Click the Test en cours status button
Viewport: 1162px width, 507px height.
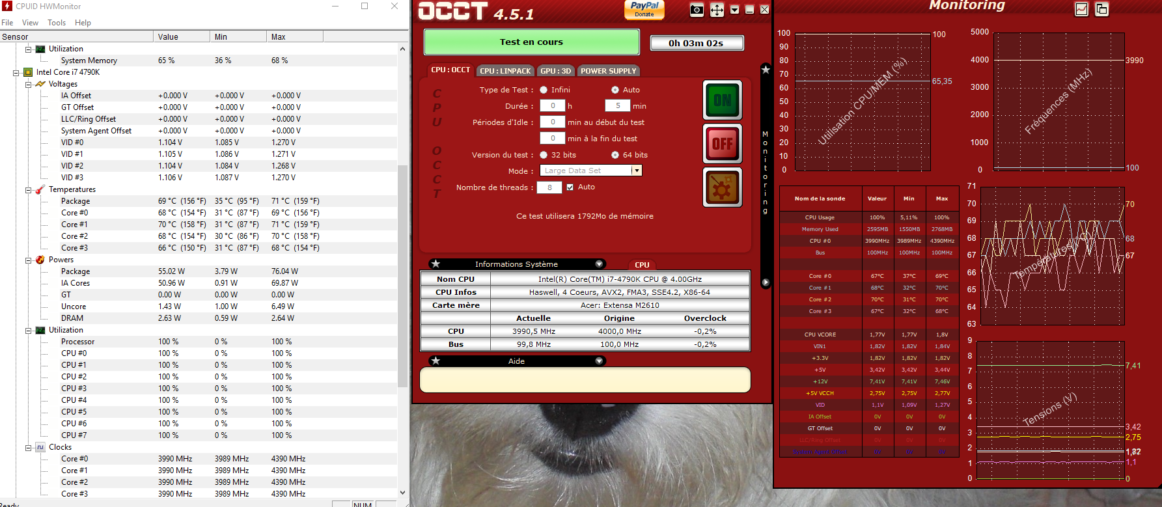tap(531, 42)
